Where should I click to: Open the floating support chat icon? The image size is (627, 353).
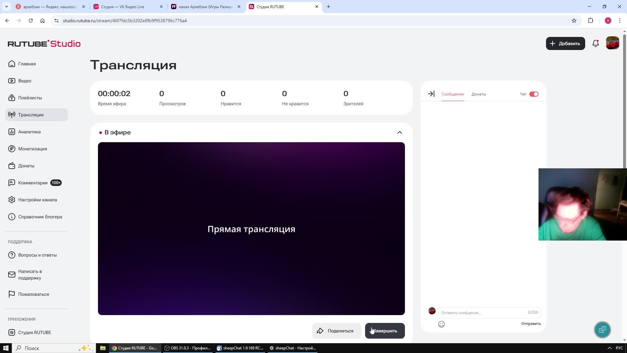602,329
